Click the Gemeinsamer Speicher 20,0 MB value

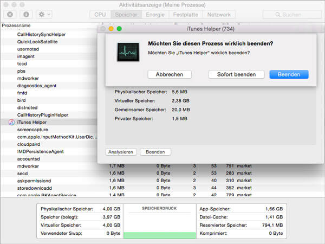(x=181, y=110)
